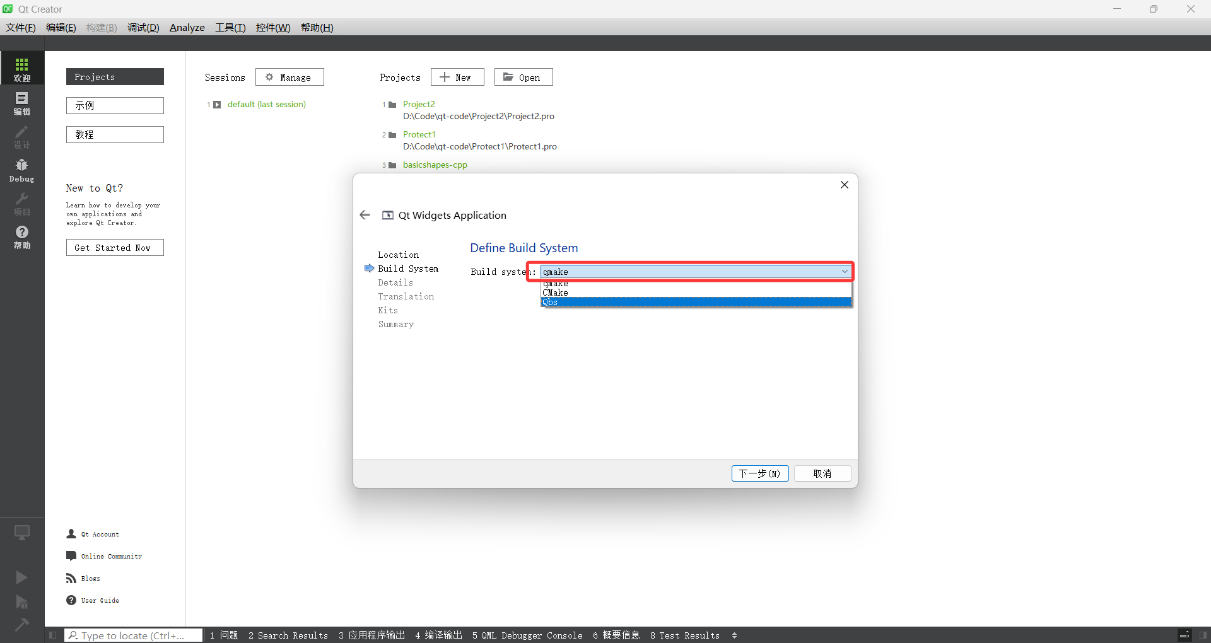1211x643 pixels.
Task: Click folder icon beside Project2
Action: pos(392,105)
